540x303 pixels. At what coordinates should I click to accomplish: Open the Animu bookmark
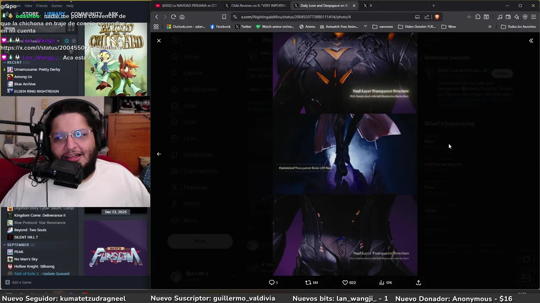(x=307, y=27)
